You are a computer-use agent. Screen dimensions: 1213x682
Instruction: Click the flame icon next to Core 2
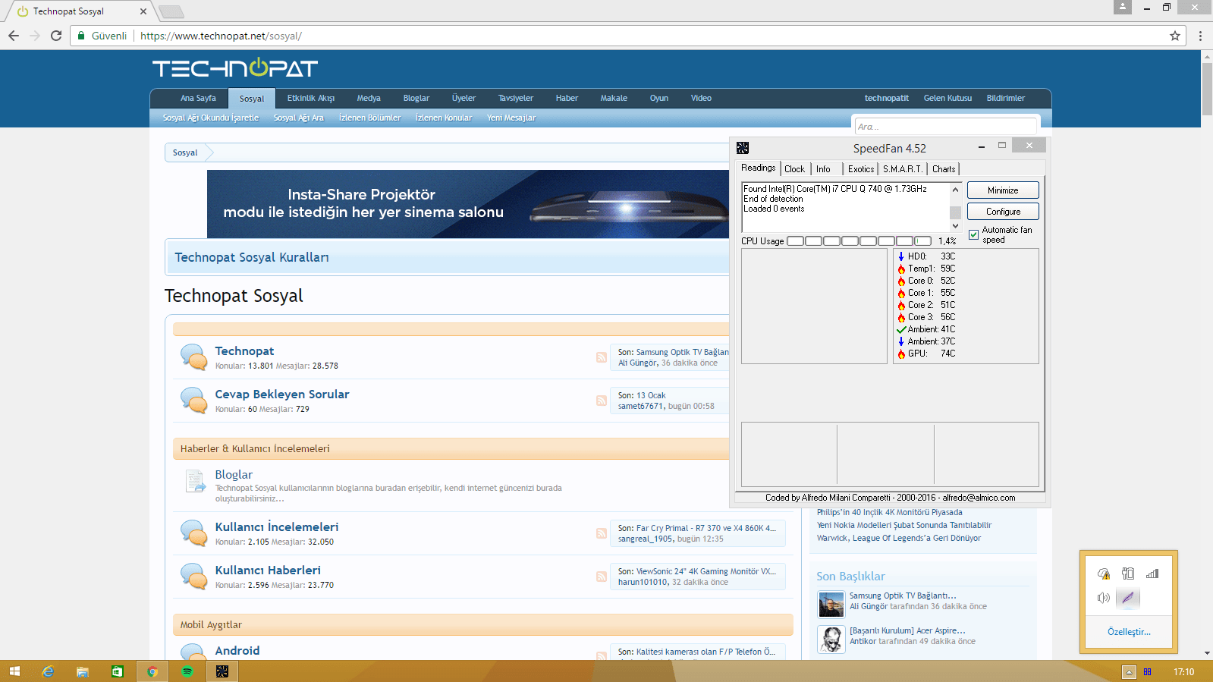click(x=901, y=305)
